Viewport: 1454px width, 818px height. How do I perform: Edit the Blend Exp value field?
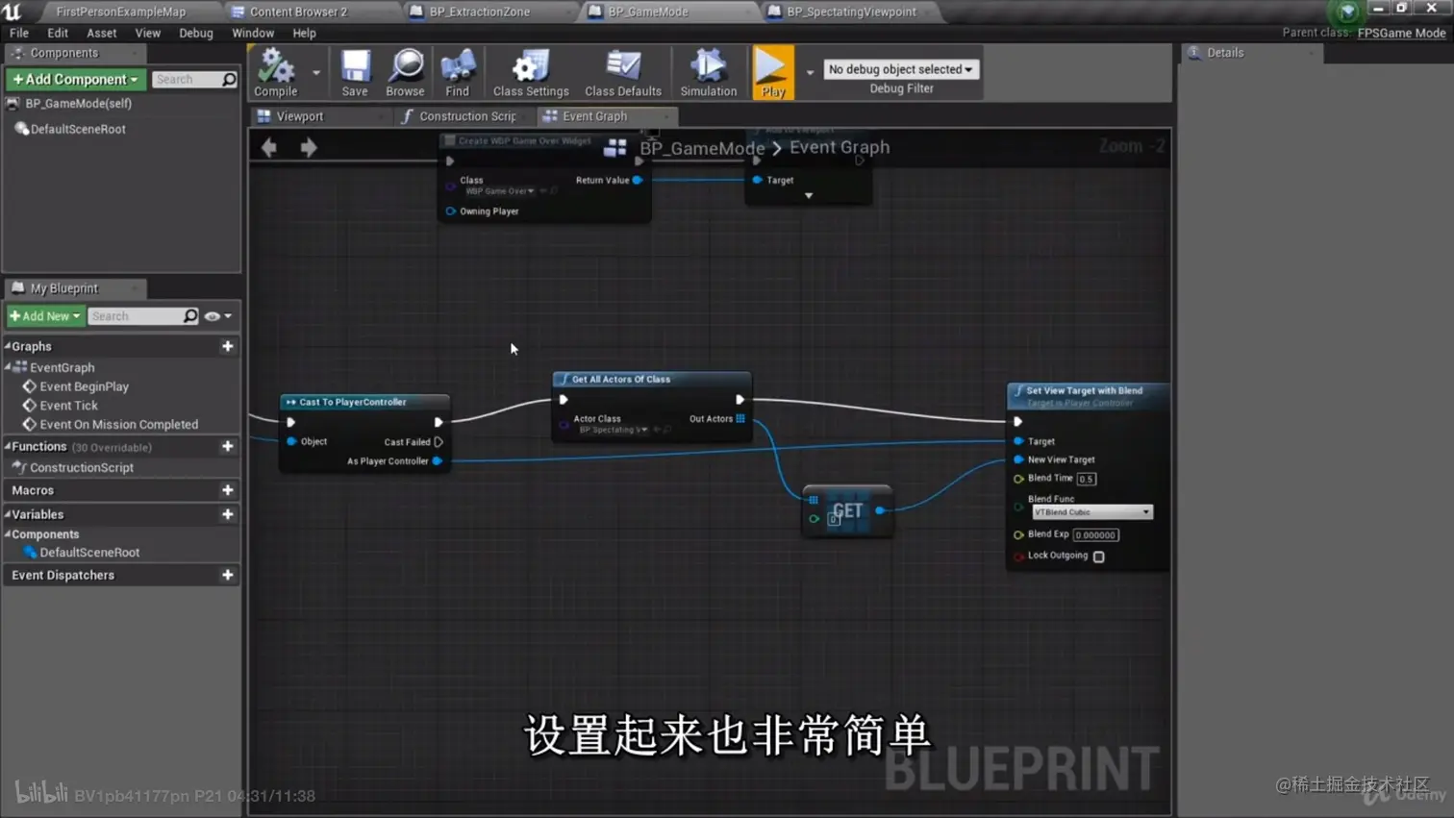tap(1095, 535)
